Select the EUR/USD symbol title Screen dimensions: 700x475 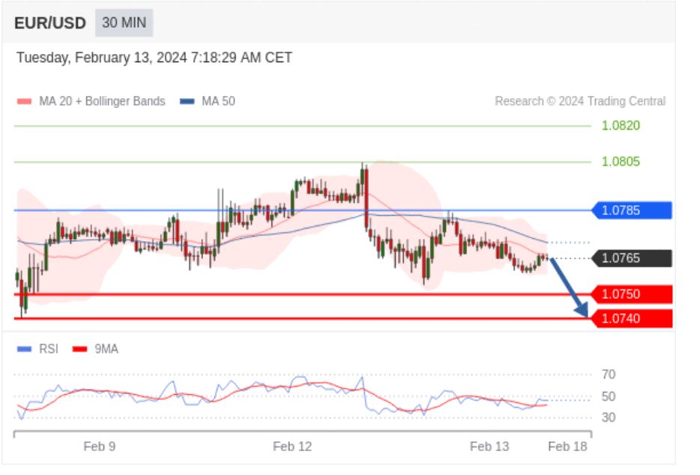pos(50,22)
